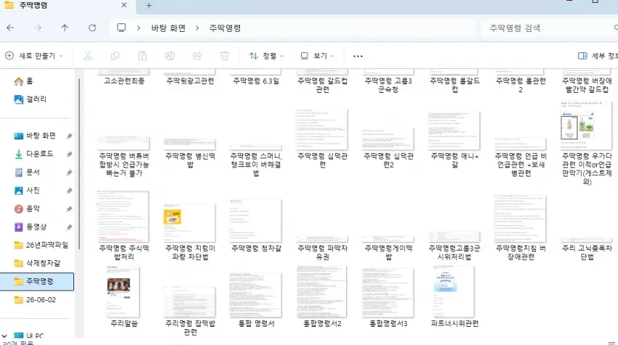The height and width of the screenshot is (345, 618).
Task: Open a new tab with plus button
Action: click(x=149, y=6)
